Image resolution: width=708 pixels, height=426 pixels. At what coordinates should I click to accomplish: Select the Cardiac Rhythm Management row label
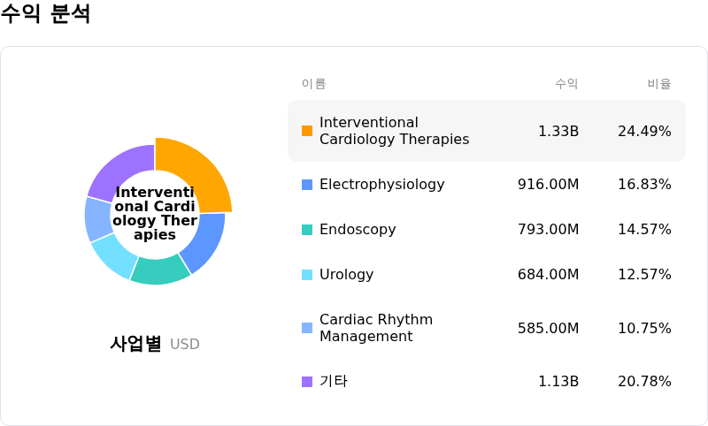click(376, 328)
